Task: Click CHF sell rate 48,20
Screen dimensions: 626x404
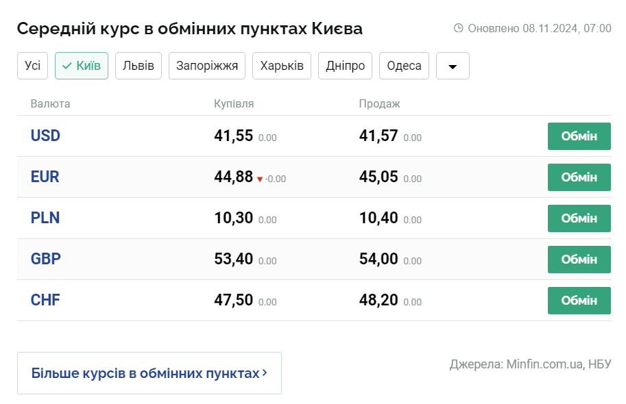Action: coord(378,301)
